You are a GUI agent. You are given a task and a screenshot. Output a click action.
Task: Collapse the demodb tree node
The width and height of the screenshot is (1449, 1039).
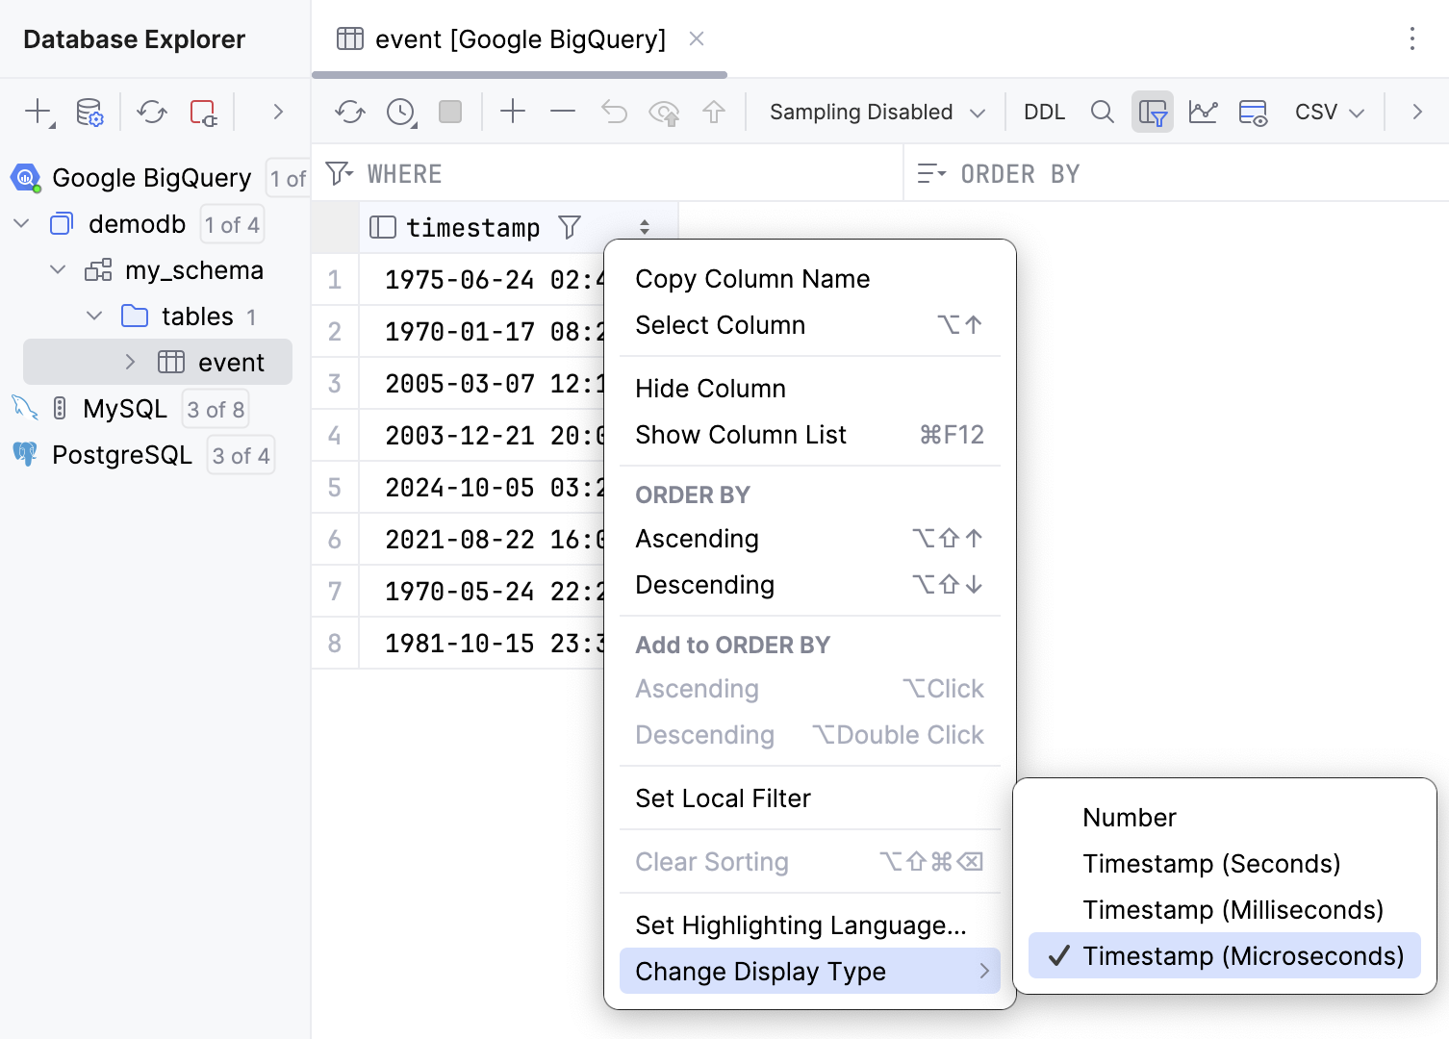click(22, 224)
